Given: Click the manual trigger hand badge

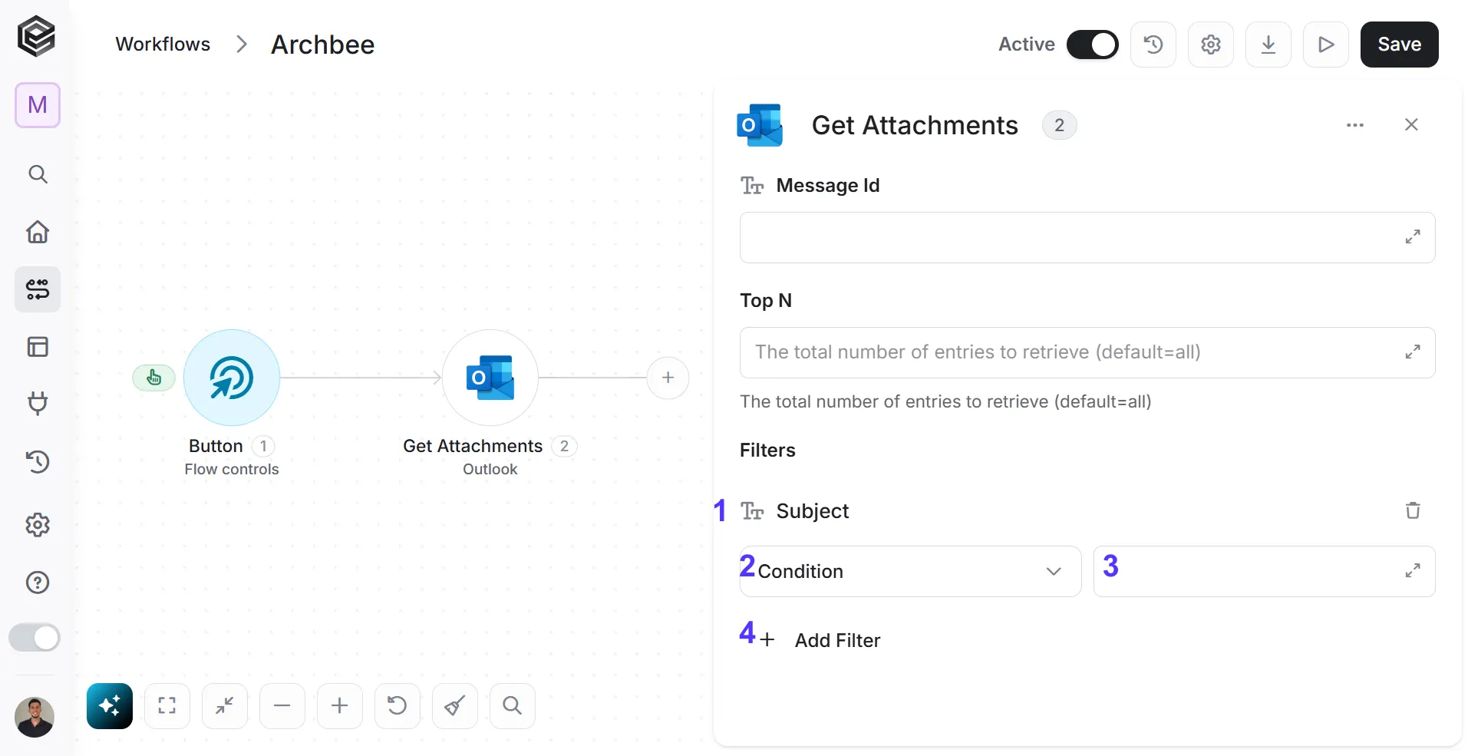Looking at the screenshot, I should [x=154, y=378].
